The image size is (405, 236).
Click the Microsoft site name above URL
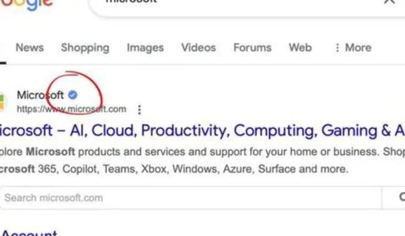point(40,95)
